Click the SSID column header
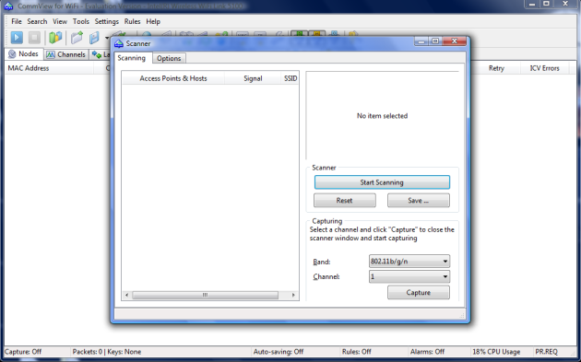Viewport: 581px width, 362px height. (x=290, y=78)
